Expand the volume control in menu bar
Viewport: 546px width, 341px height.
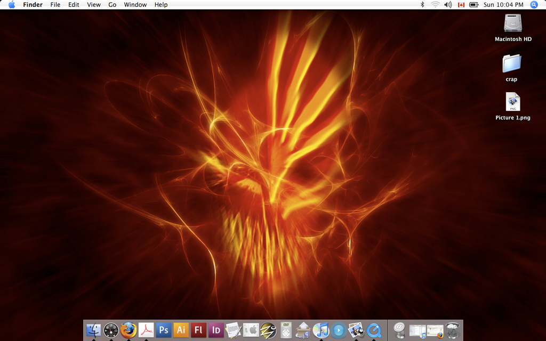coord(448,5)
